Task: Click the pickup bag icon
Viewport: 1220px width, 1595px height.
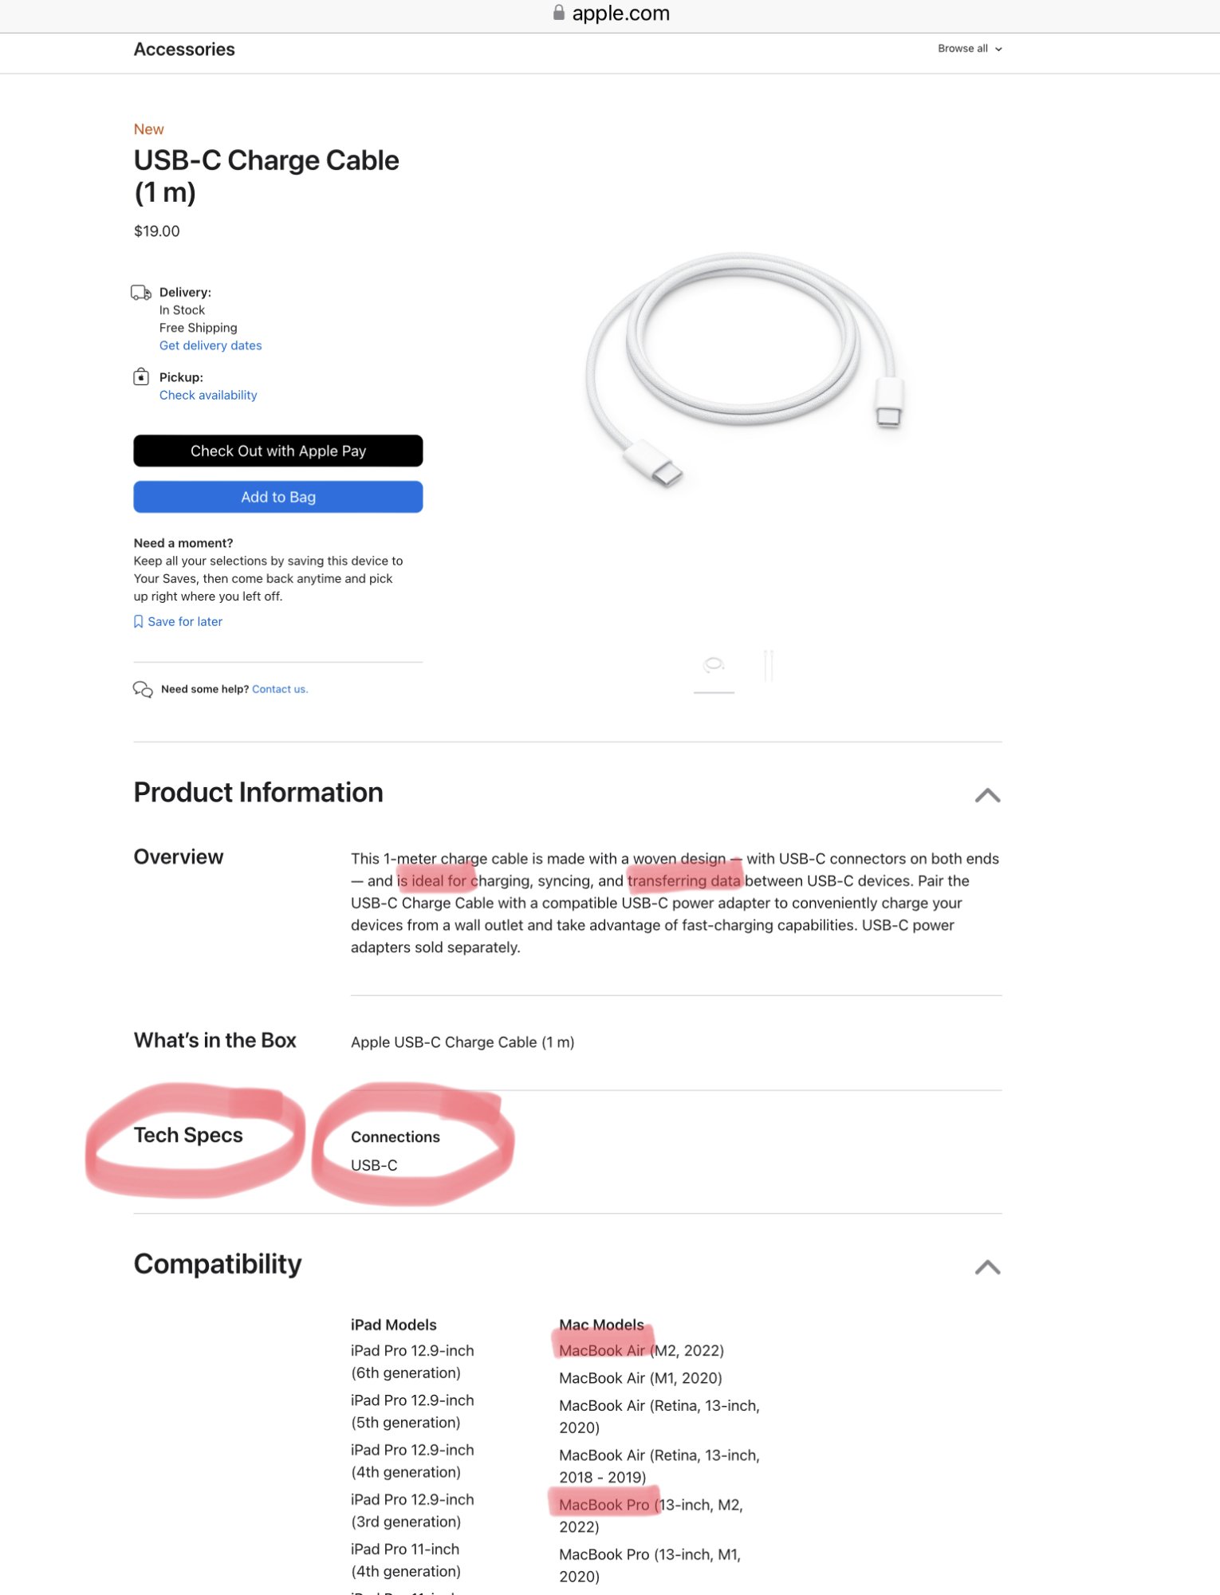Action: (141, 376)
